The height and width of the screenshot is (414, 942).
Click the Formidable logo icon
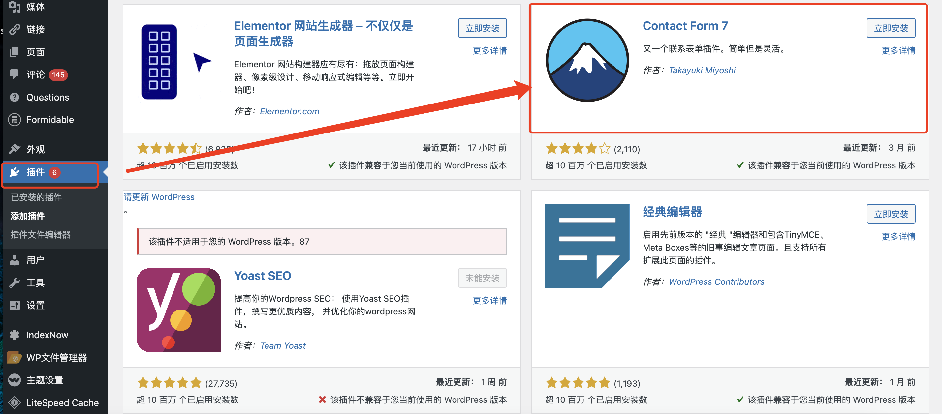[14, 119]
